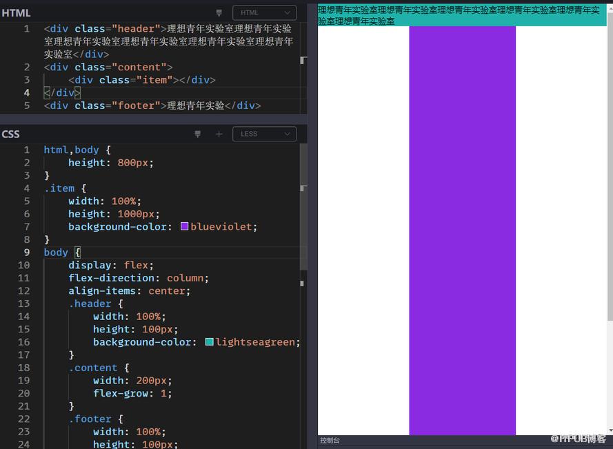Click the ".content {" selector line
Viewport: 613px width, 449px height.
click(99, 368)
